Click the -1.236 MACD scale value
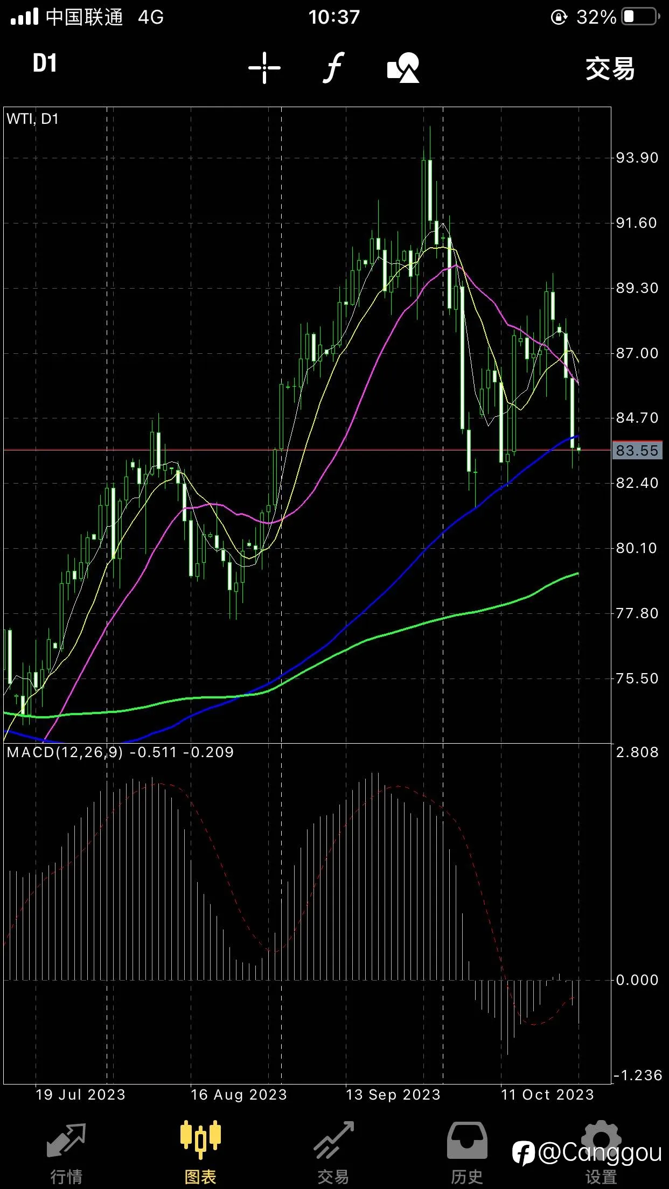Screen dimensions: 669x1189 638,1075
